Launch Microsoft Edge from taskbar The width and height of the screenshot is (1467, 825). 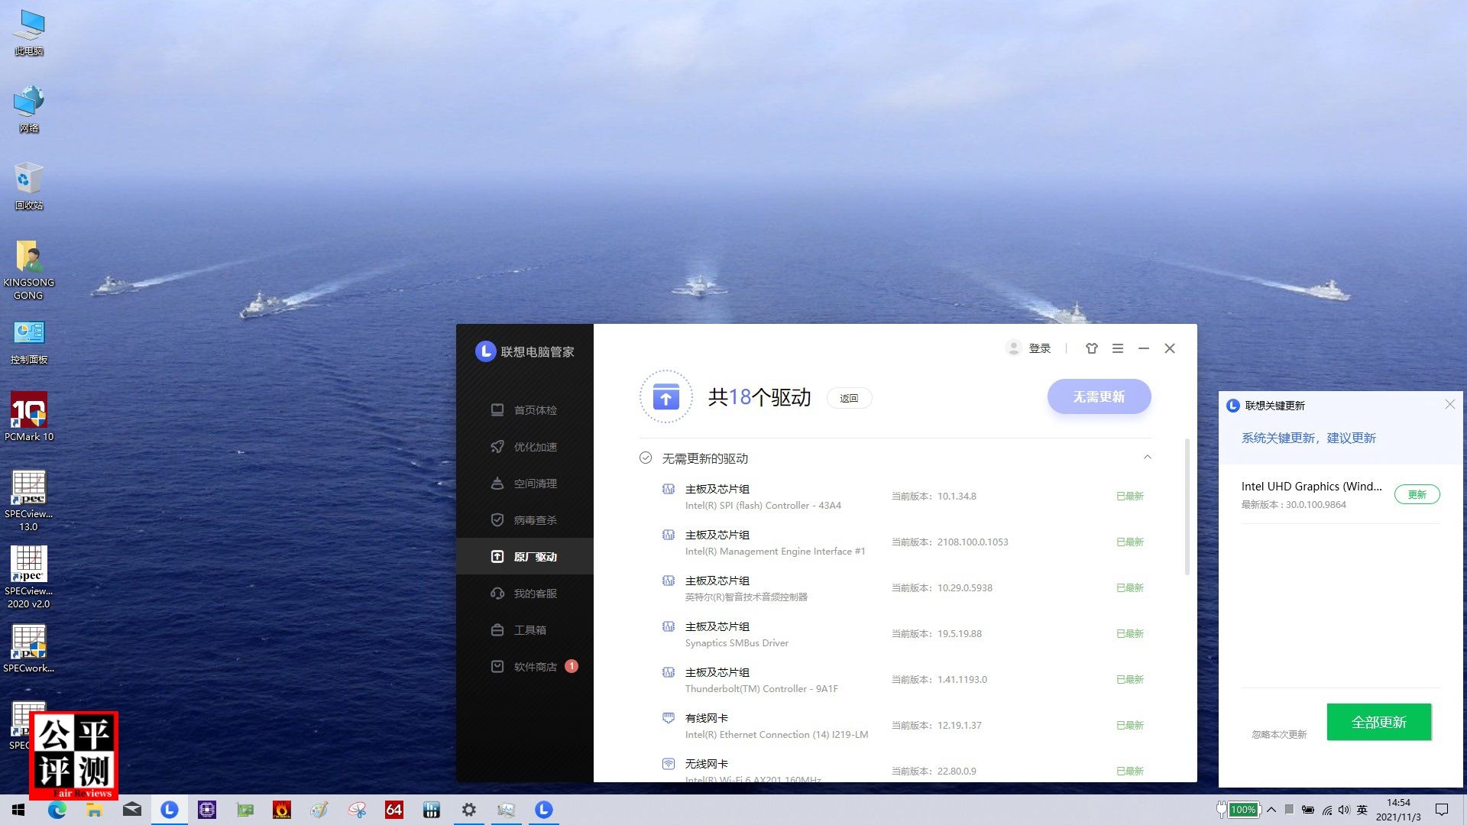coord(57,810)
